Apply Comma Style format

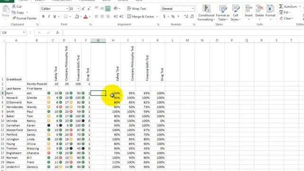pos(179,17)
